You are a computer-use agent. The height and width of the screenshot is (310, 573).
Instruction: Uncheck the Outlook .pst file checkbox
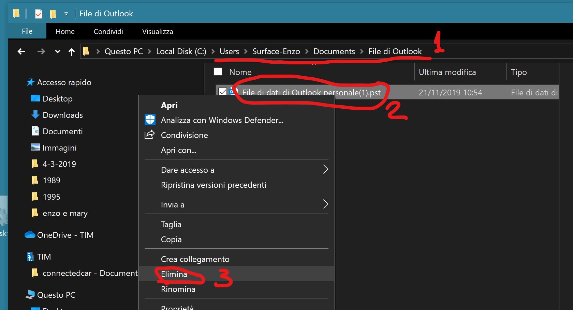(x=223, y=92)
